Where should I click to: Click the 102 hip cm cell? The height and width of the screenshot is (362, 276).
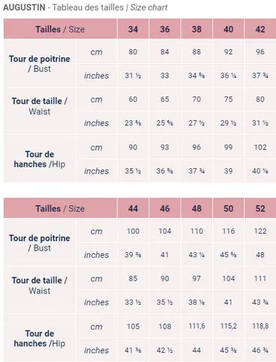tap(260, 147)
